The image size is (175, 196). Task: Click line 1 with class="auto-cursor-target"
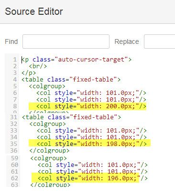pyautogui.click(x=77, y=60)
